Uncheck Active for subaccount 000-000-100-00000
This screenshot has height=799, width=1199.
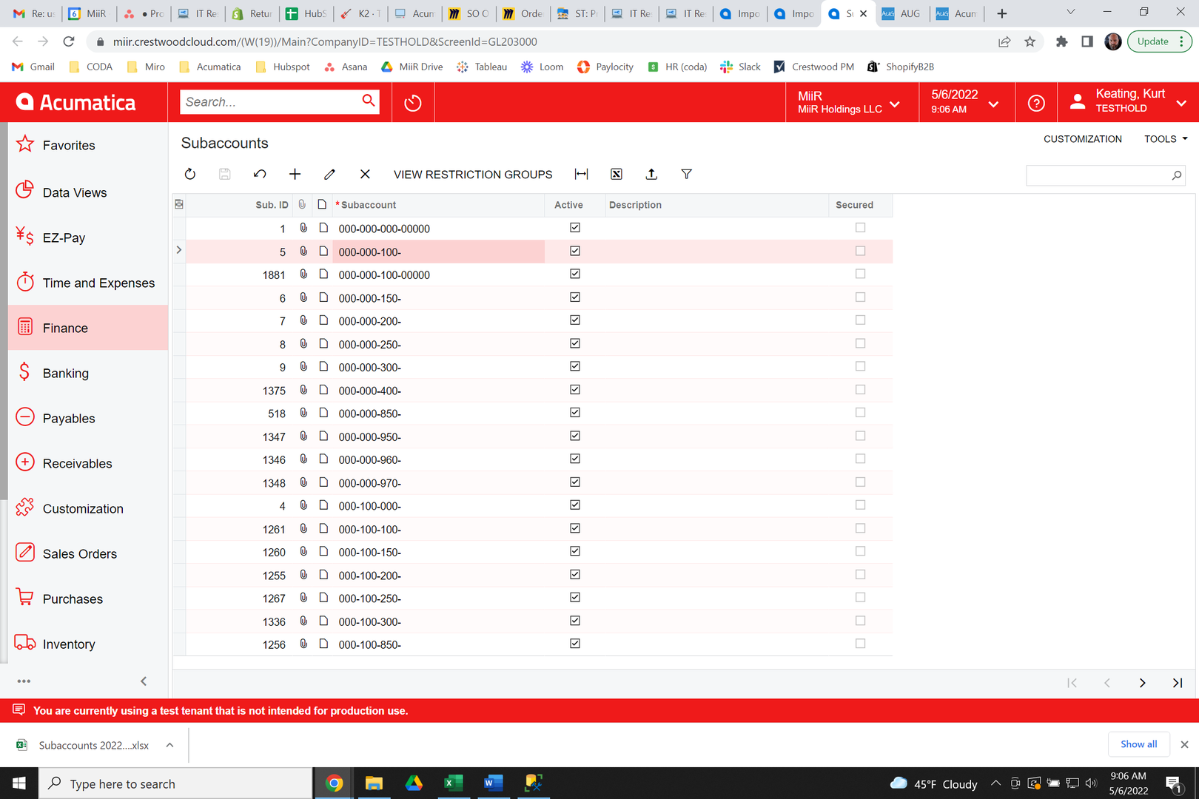[575, 274]
